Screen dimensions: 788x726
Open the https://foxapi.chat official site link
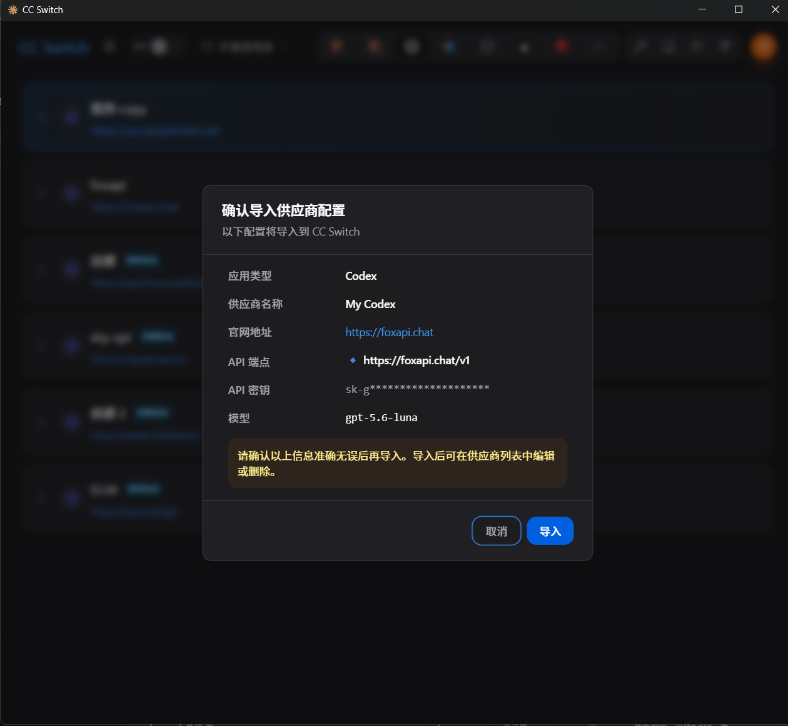pyautogui.click(x=389, y=332)
